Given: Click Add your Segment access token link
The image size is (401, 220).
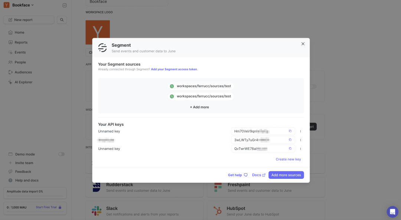Looking at the screenshot, I should pyautogui.click(x=174, y=69).
